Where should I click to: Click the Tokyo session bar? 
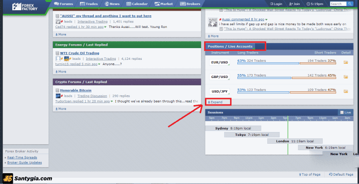[252, 135]
